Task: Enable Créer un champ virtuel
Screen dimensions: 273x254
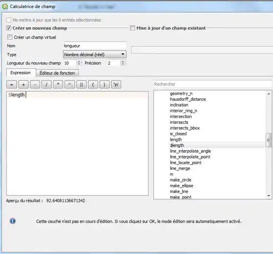Action: click(10, 37)
